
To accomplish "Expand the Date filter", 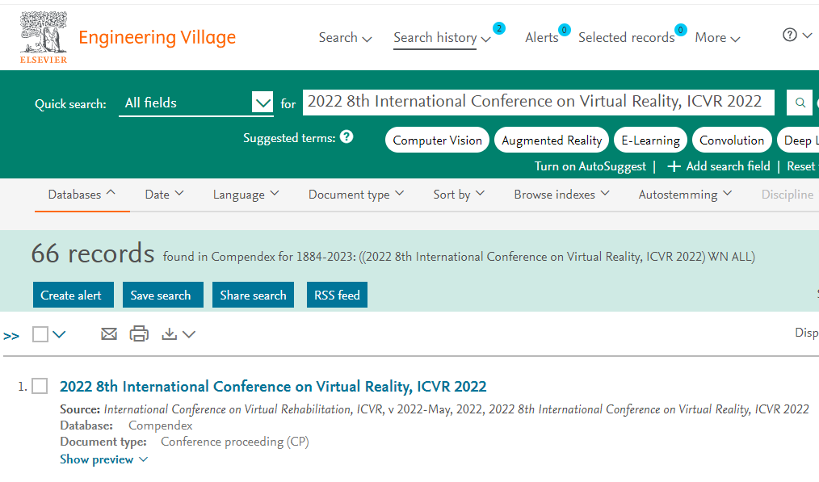I will point(164,195).
